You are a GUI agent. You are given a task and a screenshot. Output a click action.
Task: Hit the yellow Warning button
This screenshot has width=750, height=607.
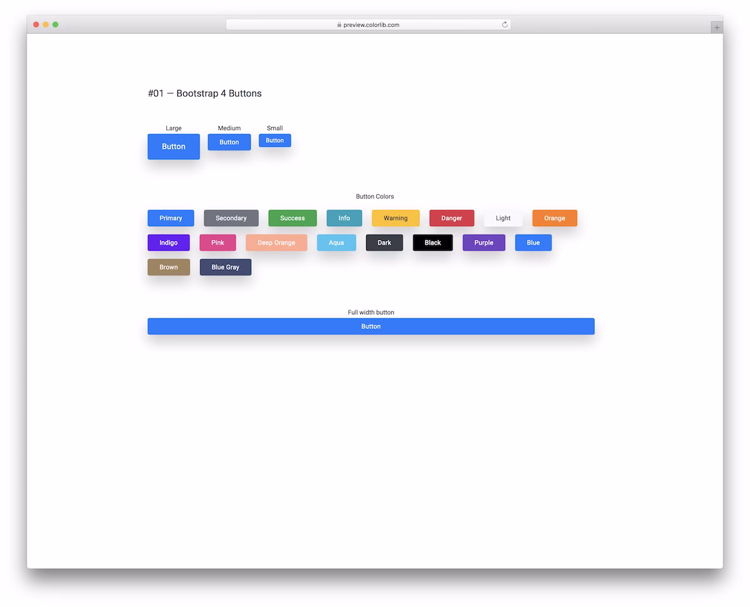[395, 218]
